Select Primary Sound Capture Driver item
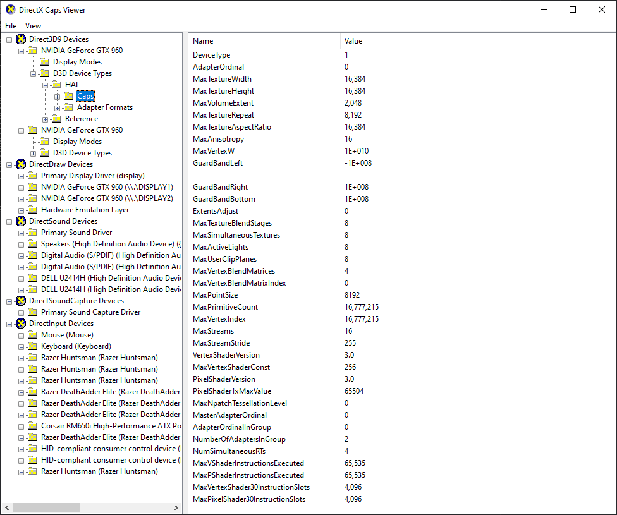 (90, 312)
